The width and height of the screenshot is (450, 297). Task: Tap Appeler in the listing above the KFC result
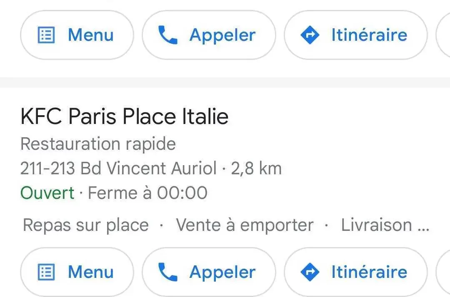point(209,35)
